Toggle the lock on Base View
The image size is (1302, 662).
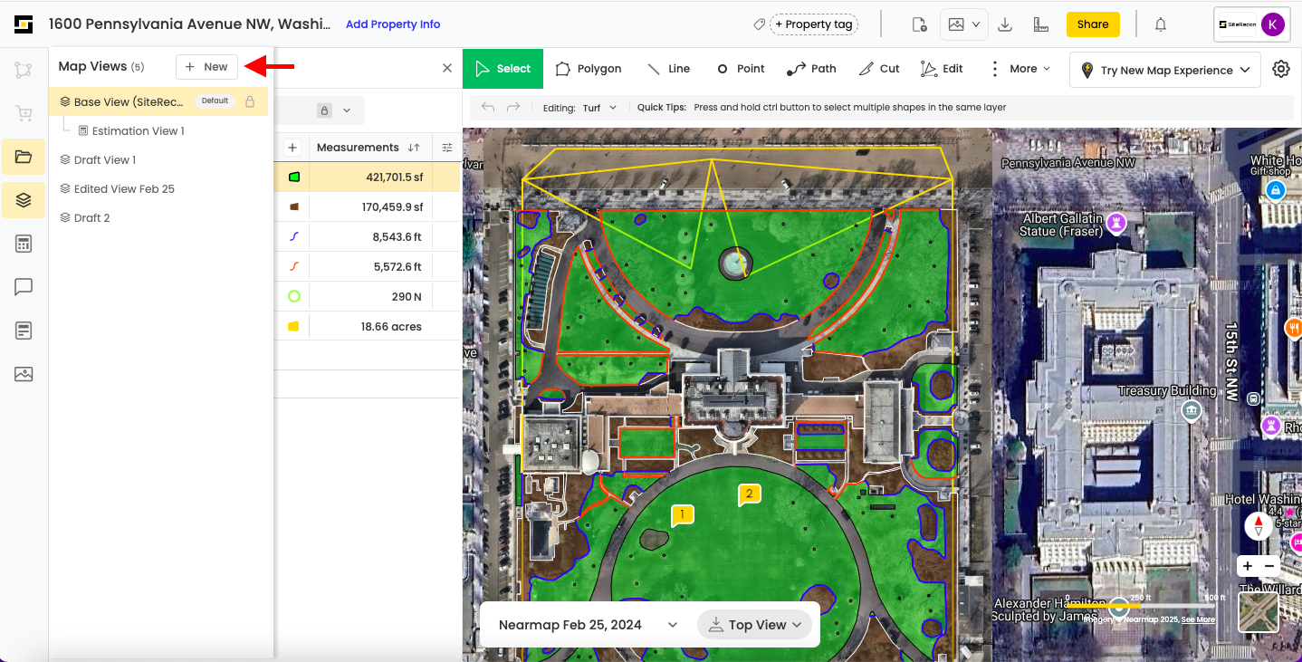250,101
